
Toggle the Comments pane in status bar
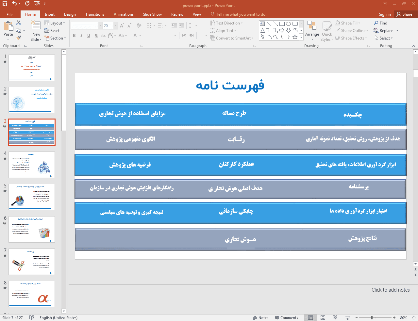tap(286, 318)
